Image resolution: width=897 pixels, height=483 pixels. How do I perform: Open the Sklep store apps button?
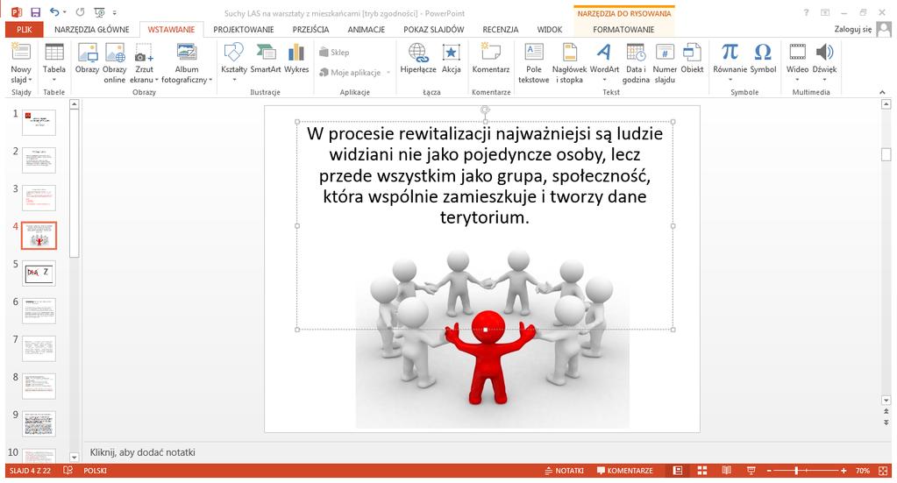[x=334, y=52]
